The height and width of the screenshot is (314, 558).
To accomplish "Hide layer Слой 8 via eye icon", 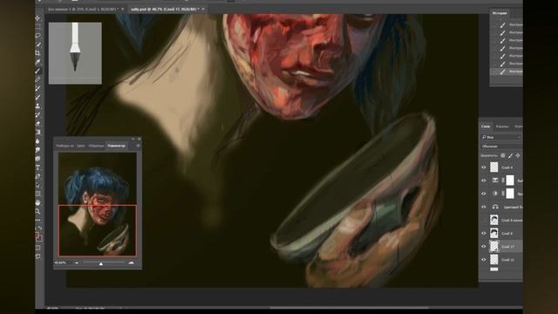I will coord(484,233).
